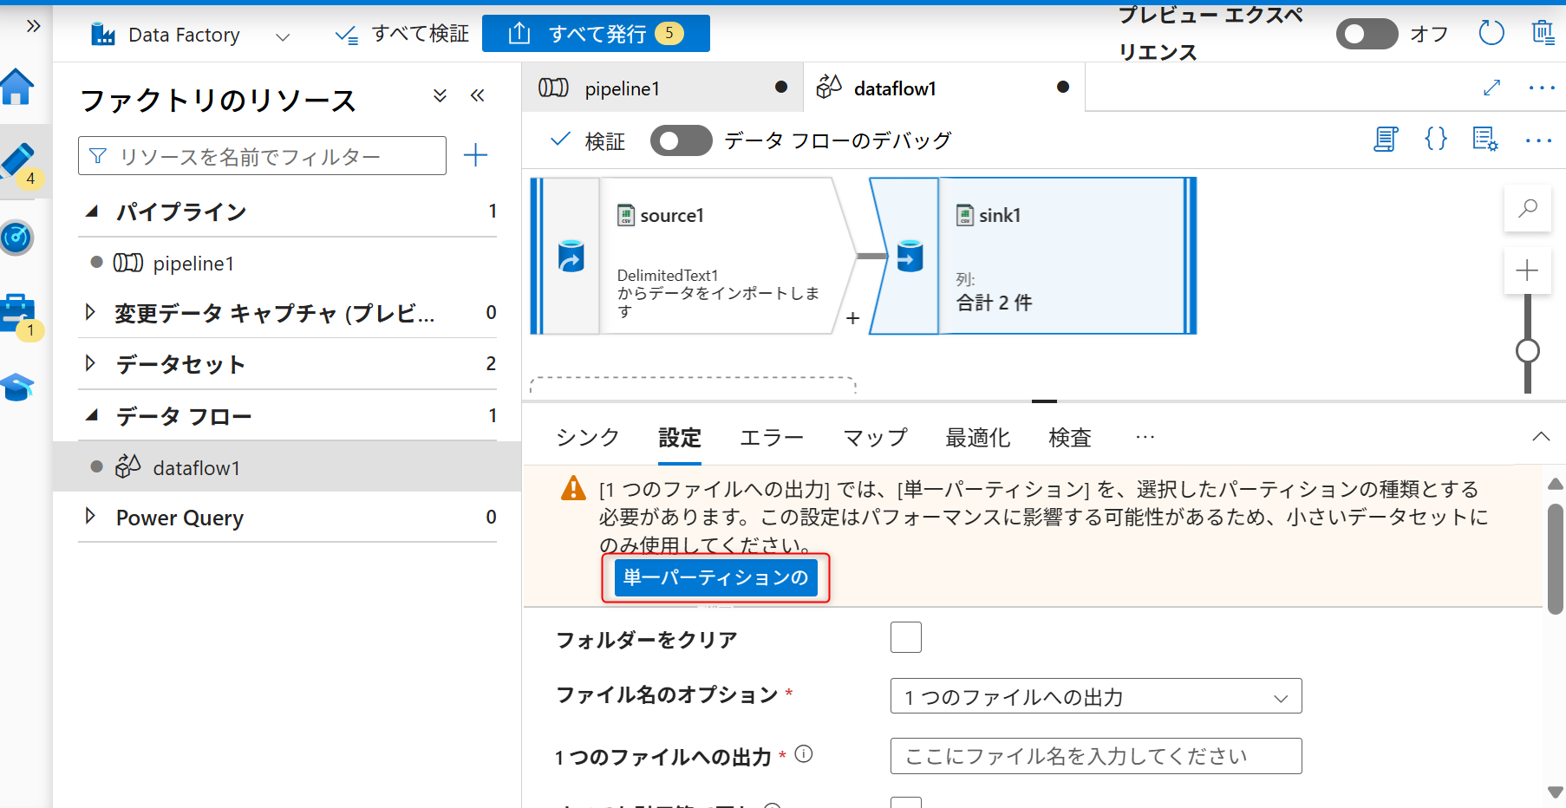Enable the データ フローのデバッグ toggle

pyautogui.click(x=681, y=140)
